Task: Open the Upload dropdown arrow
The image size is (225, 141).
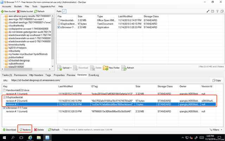Action: pos(71,68)
